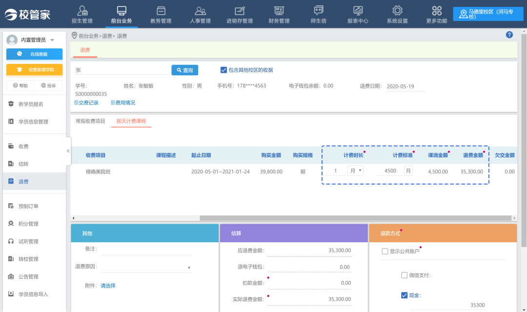527x312 pixels.
Task: Tick the 微信支付 payment checkbox
Action: (404, 275)
